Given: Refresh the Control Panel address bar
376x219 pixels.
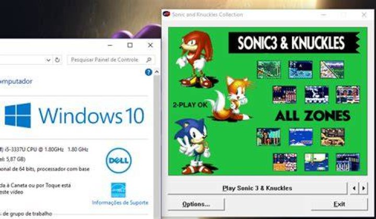Looking at the screenshot, I should (x=57, y=60).
